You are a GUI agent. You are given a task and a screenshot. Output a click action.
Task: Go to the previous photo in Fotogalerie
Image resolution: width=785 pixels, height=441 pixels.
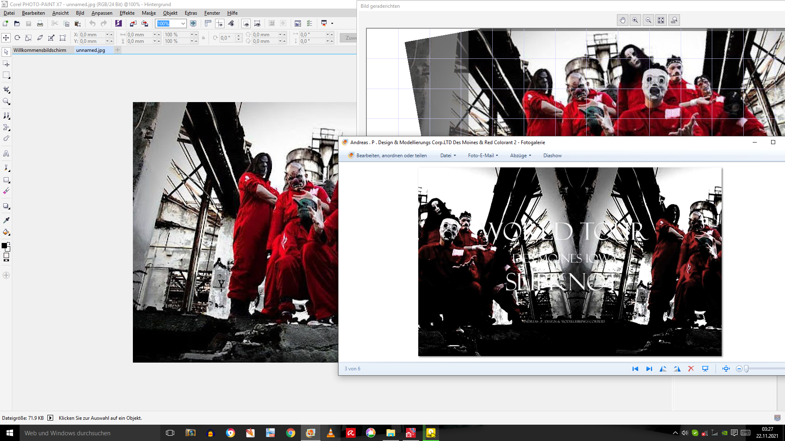(x=635, y=369)
